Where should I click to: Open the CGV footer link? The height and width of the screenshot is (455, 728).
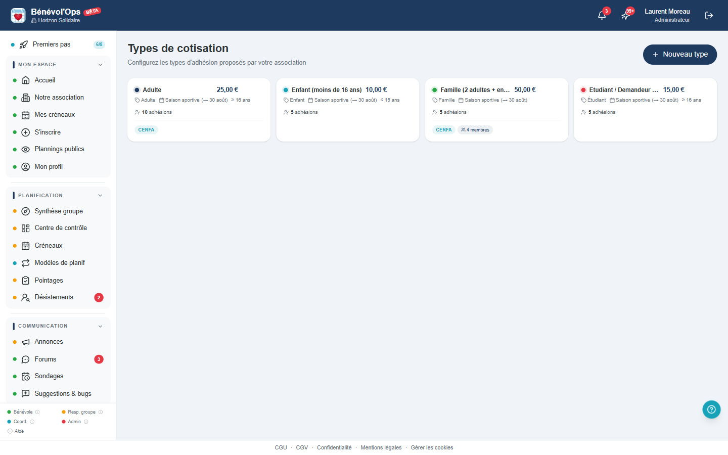(x=302, y=448)
